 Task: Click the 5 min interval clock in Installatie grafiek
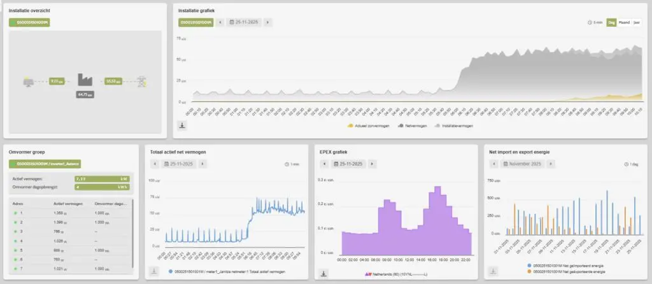595,22
